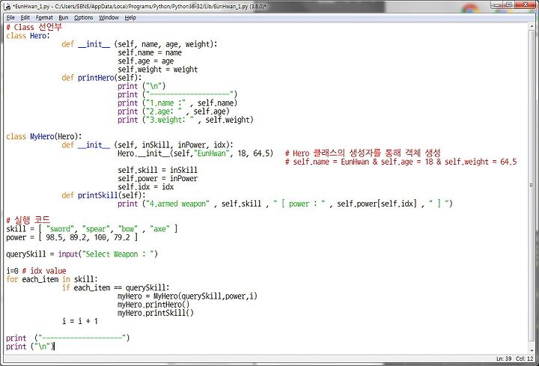The width and height of the screenshot is (539, 366).
Task: Click the 'self.power = inPower' line
Action: [x=157, y=179]
